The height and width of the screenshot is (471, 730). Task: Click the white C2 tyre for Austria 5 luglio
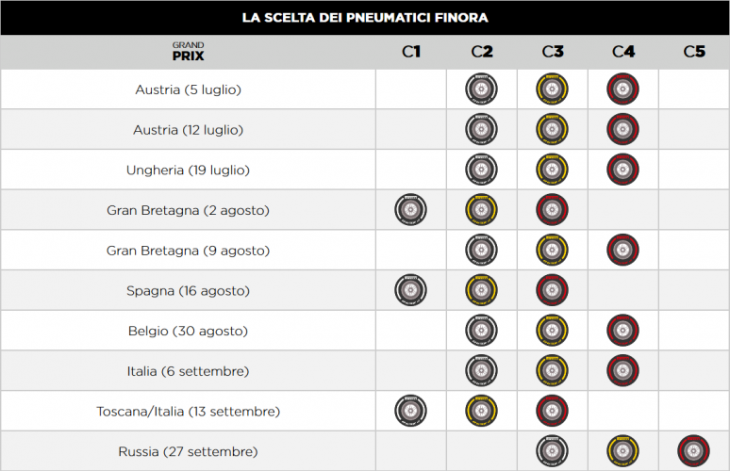pyautogui.click(x=481, y=89)
